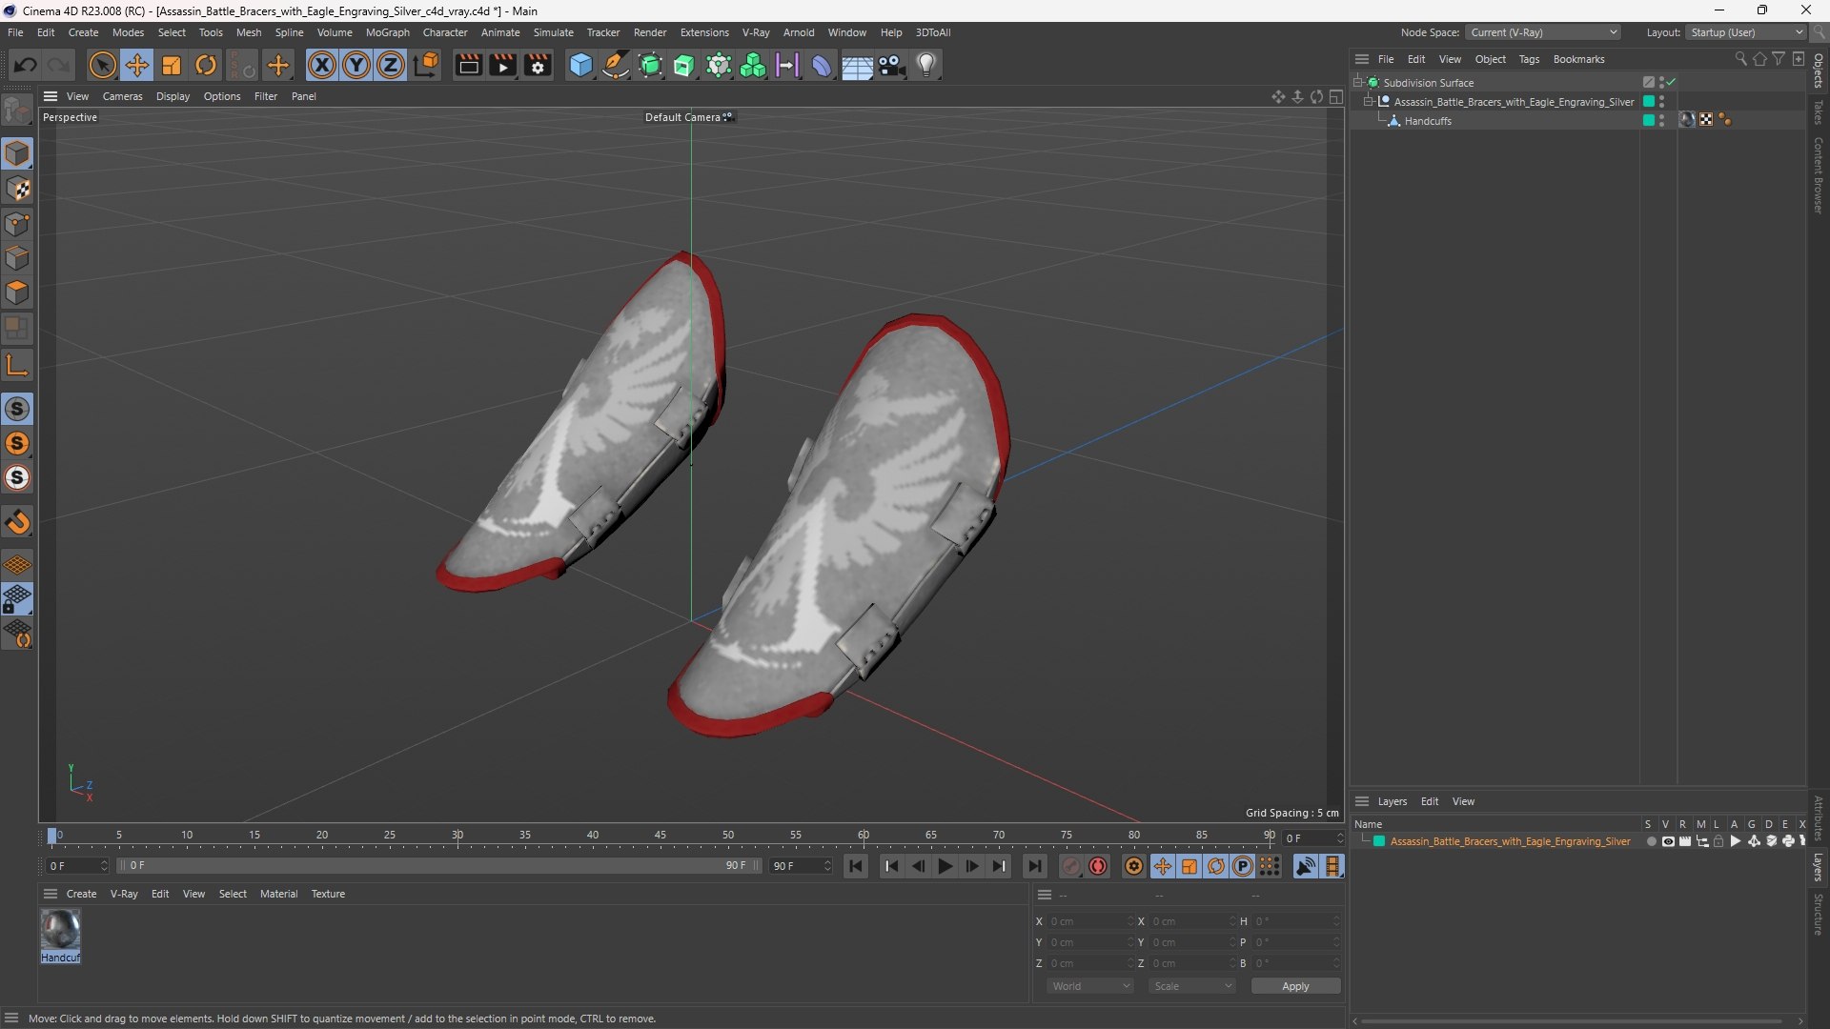Toggle Autokeying red button
This screenshot has width=1830, height=1029.
click(1098, 866)
